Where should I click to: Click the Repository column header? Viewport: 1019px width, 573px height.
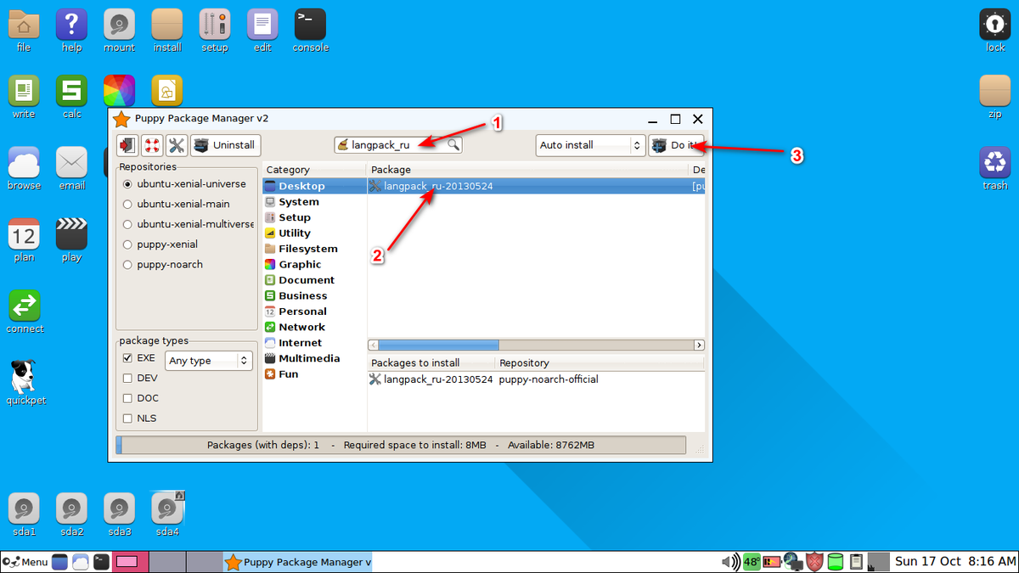600,362
